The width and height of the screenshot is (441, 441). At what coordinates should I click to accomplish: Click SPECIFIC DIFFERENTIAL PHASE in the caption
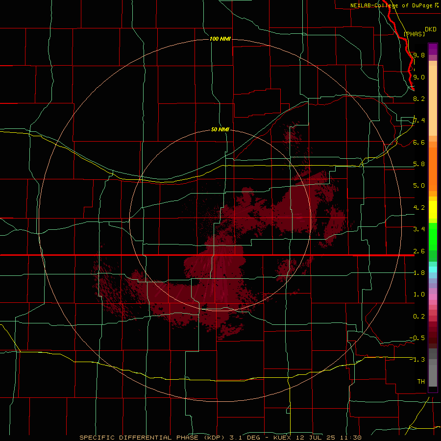click(140, 438)
